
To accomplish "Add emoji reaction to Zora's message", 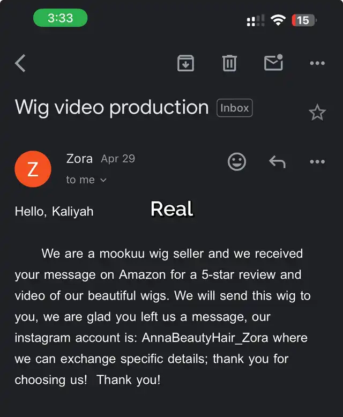I will point(237,161).
